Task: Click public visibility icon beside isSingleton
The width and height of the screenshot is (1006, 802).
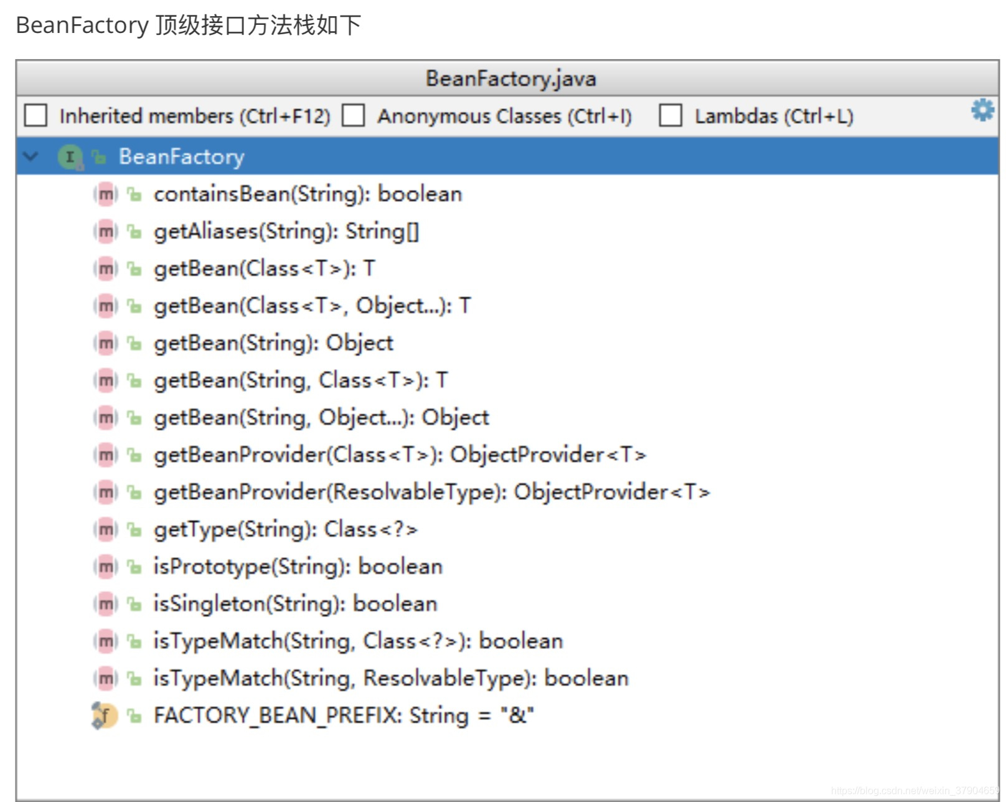Action: pyautogui.click(x=134, y=604)
